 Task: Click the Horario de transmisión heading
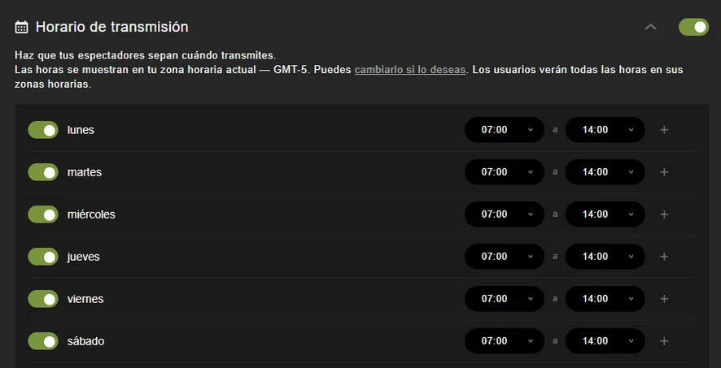[112, 27]
